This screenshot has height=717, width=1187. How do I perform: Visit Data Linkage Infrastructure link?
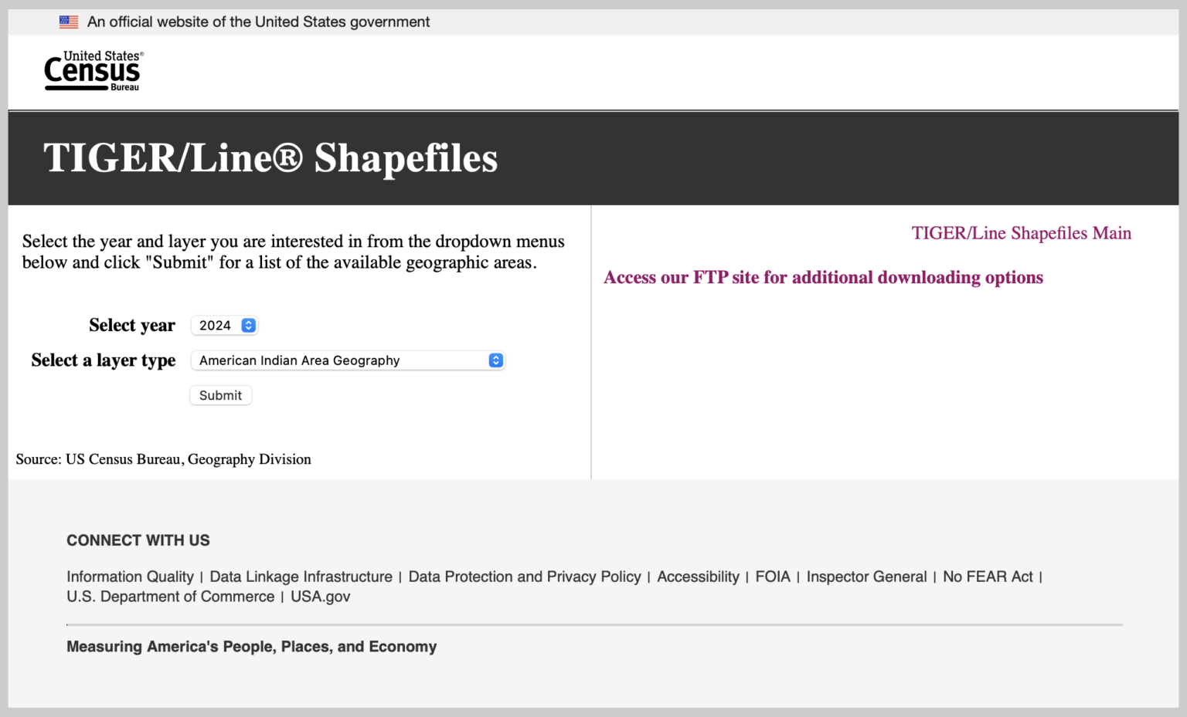point(301,577)
